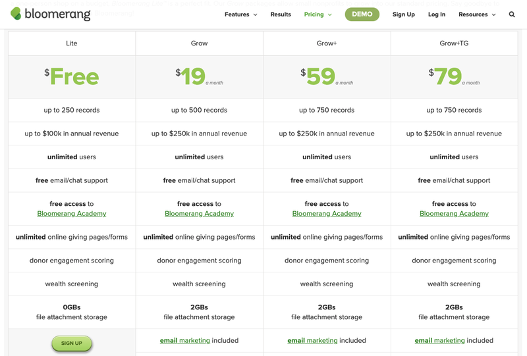Select the Grow plan header
Screen dimensions: 527x356
click(x=199, y=43)
